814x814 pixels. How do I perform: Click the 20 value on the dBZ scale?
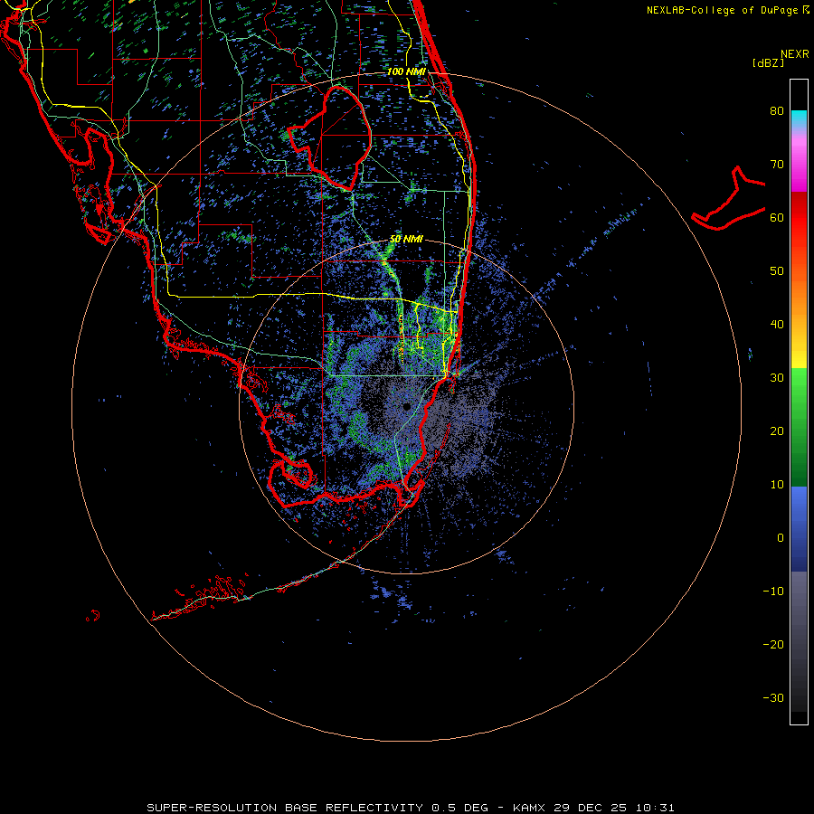coord(777,431)
